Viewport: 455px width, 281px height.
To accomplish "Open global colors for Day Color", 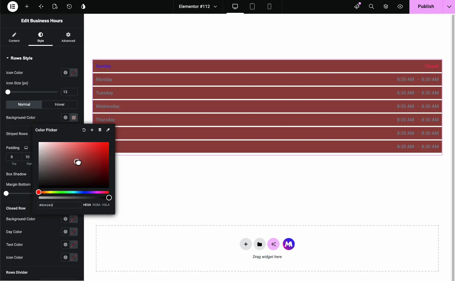I will [x=66, y=232].
